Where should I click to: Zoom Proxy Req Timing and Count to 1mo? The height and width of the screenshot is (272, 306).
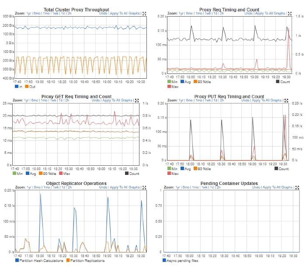[199, 13]
